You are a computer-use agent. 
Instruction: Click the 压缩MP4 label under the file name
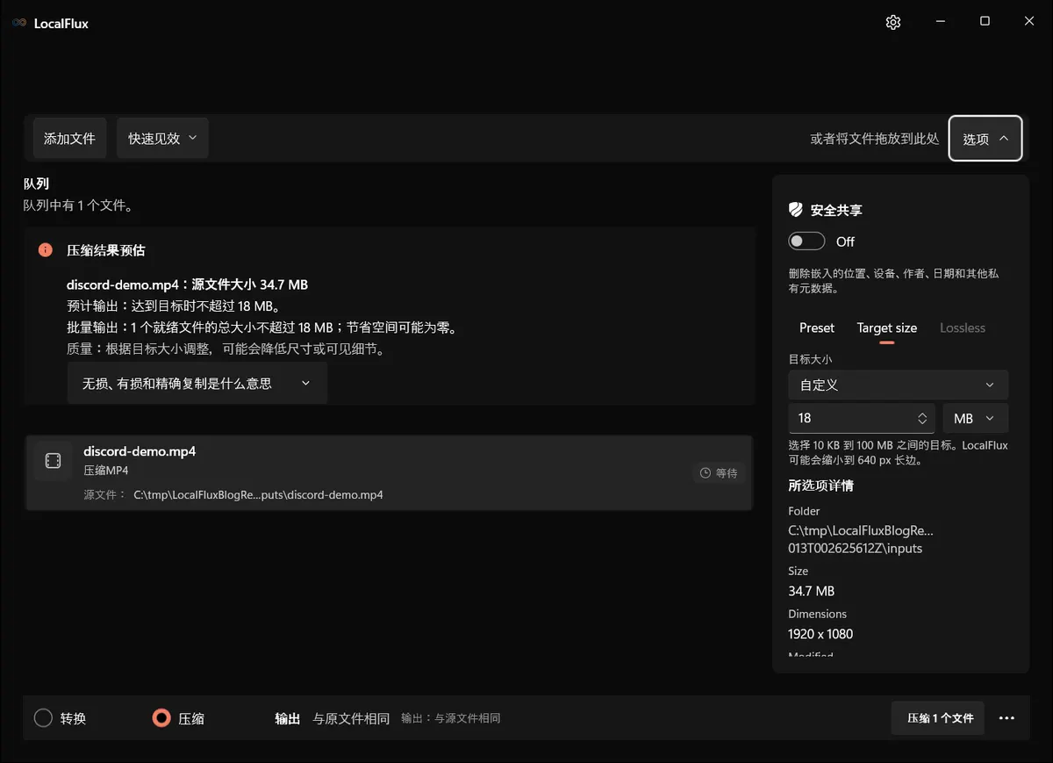(x=106, y=471)
